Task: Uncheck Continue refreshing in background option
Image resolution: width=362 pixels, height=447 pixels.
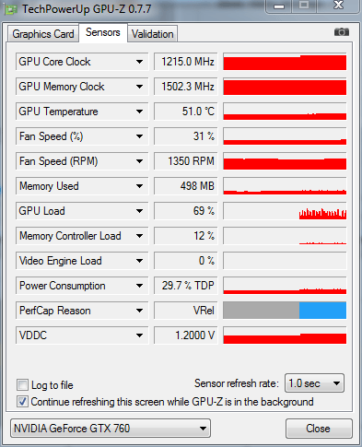Action: click(x=22, y=402)
